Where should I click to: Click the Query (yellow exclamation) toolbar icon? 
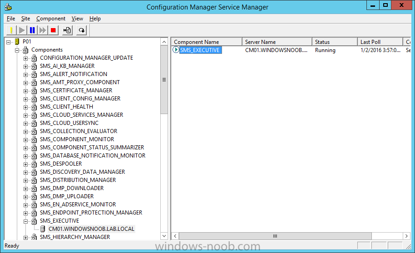point(11,30)
